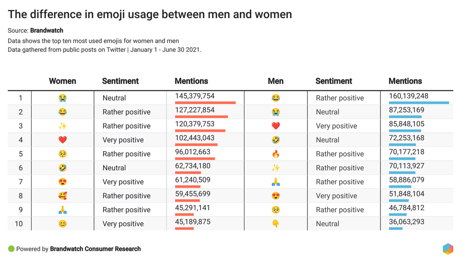Click the red heart emoji in Men column

276,126
